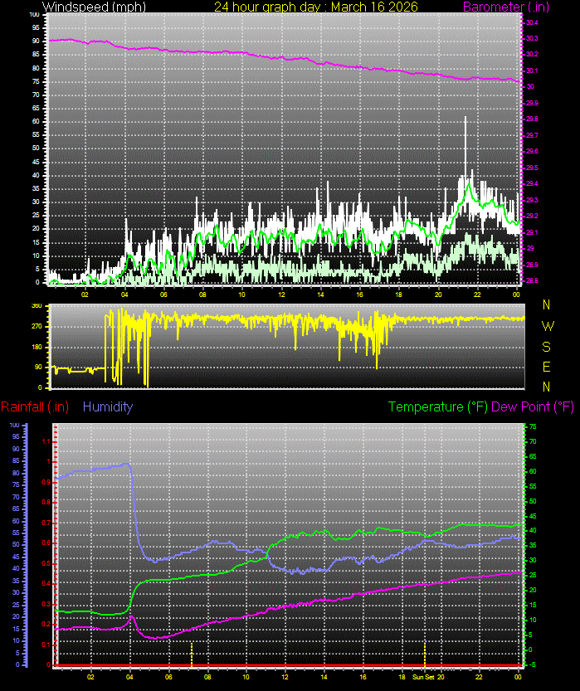Click the "50" value on blue humidity axis
The width and height of the screenshot is (580, 691).
[x=17, y=545]
